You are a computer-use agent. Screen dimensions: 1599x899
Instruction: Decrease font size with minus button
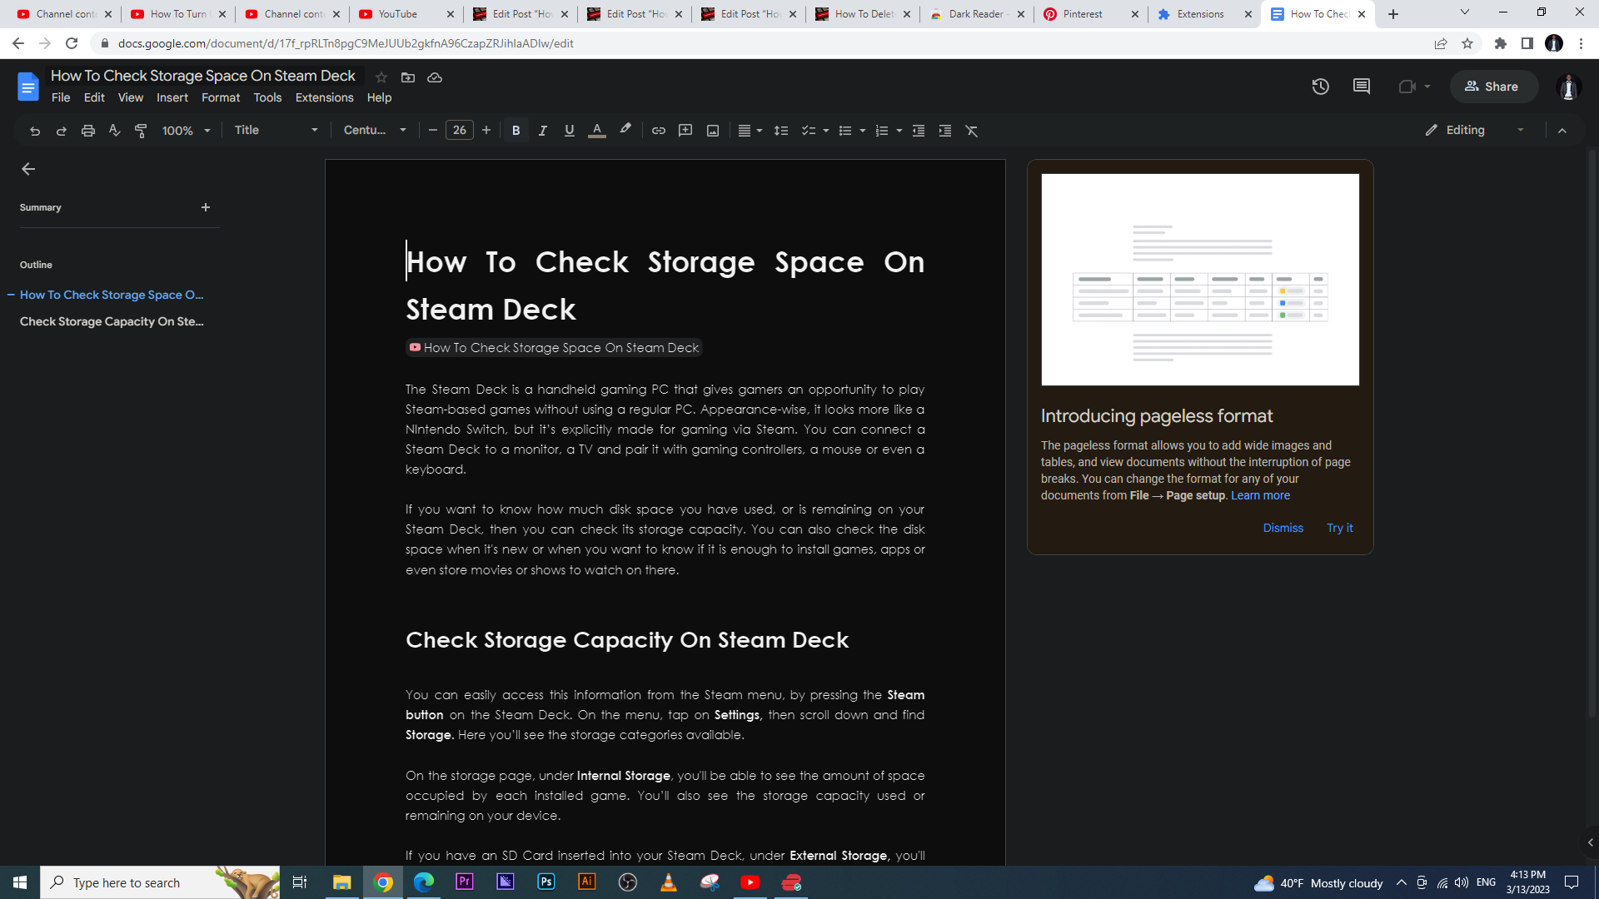click(x=432, y=130)
